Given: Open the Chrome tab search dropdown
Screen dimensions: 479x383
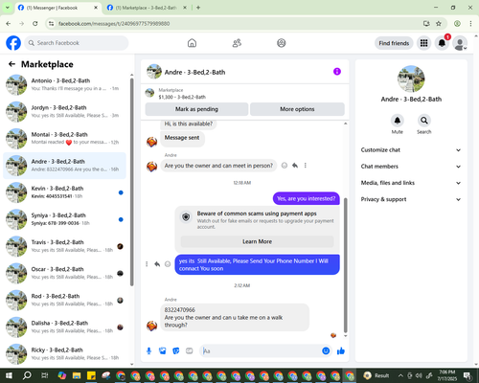Looking at the screenshot, I should [x=8, y=8].
